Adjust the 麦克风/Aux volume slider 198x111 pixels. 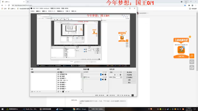pos(101,80)
